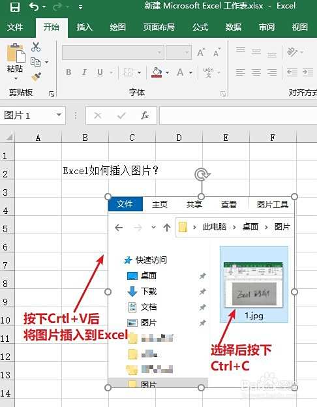Screen dimensions: 317x407
Task: Select row 2 header
Action: click(7, 170)
